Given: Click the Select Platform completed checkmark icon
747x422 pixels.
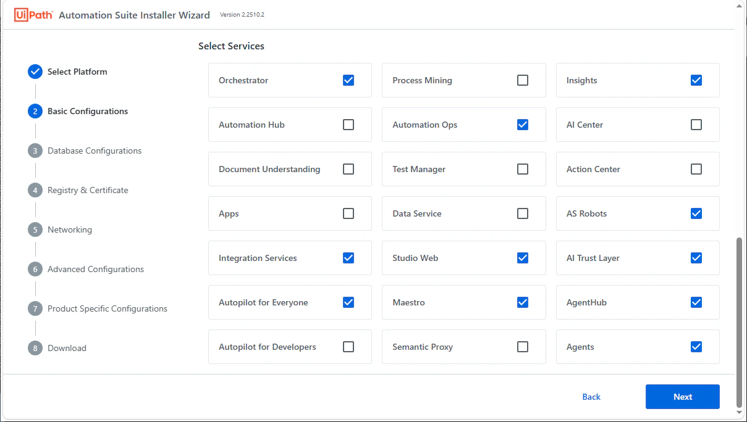Looking at the screenshot, I should pos(35,72).
